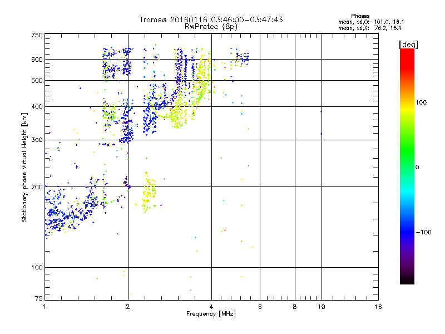
Task: Click the y-axis tick label '400'
Action: (x=37, y=107)
